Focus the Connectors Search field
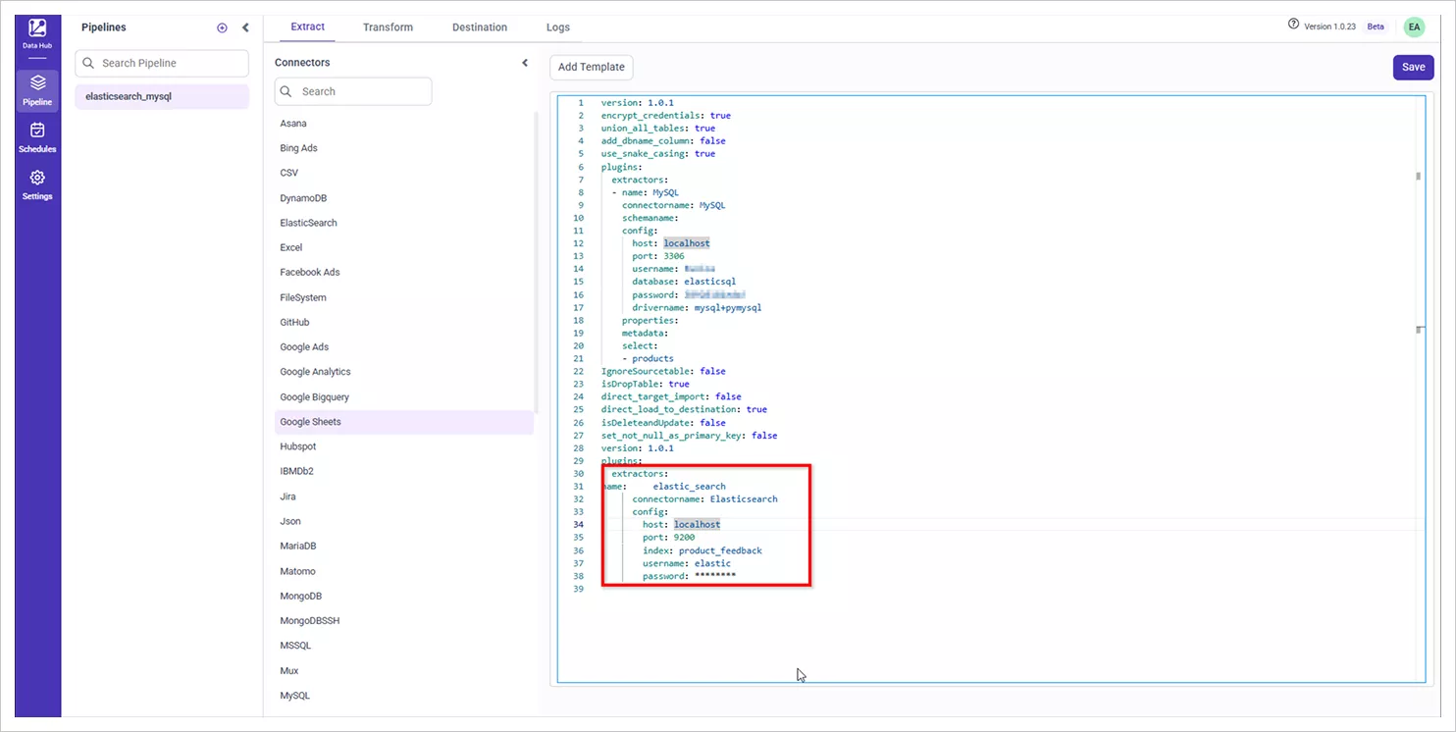 [353, 91]
